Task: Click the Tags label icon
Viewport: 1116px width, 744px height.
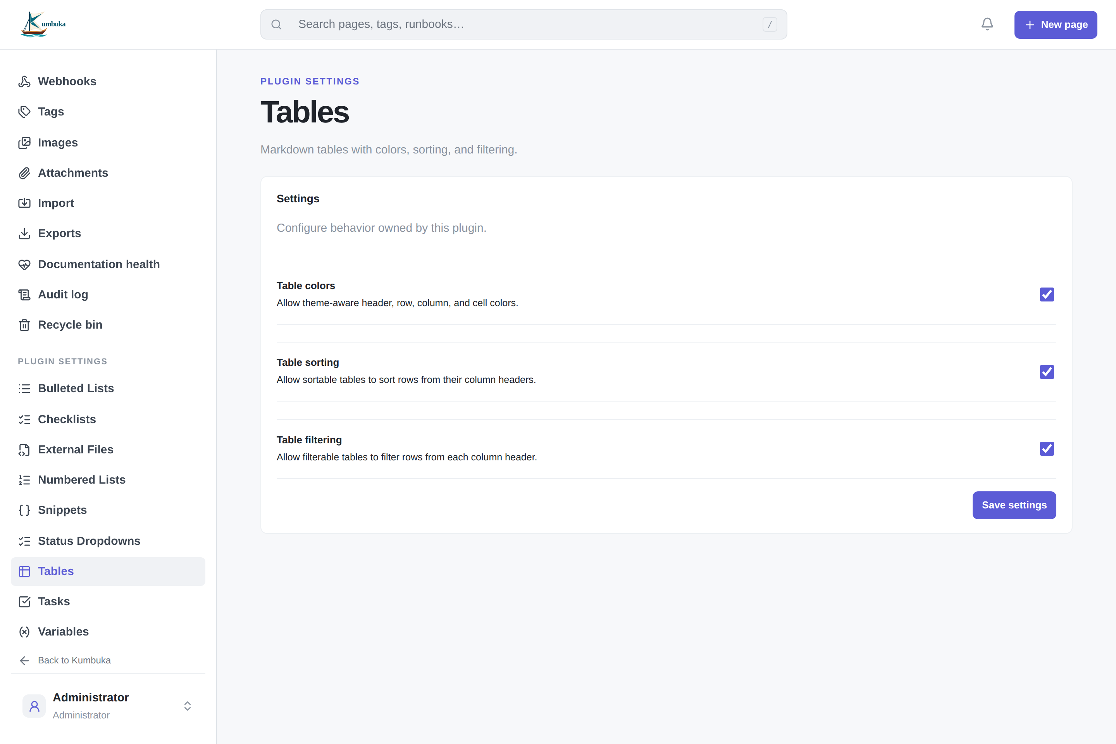Action: [24, 112]
